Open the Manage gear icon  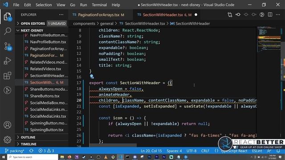point(7,140)
